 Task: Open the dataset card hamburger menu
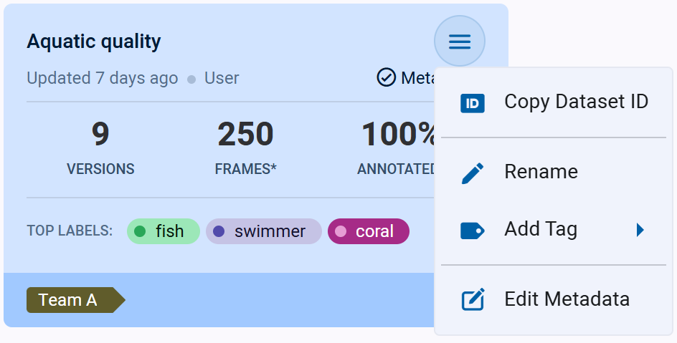460,42
